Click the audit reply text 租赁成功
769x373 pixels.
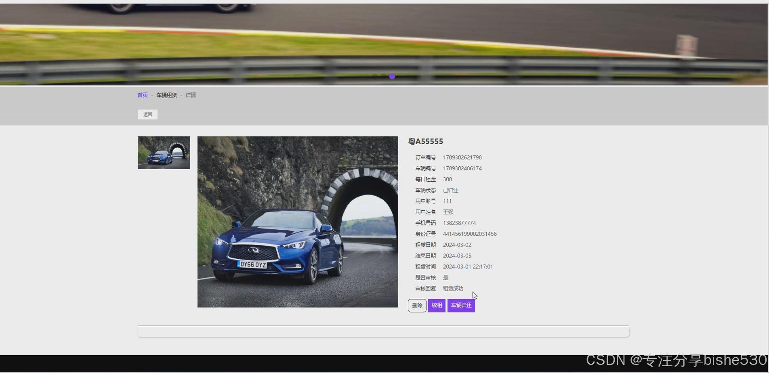pos(453,288)
